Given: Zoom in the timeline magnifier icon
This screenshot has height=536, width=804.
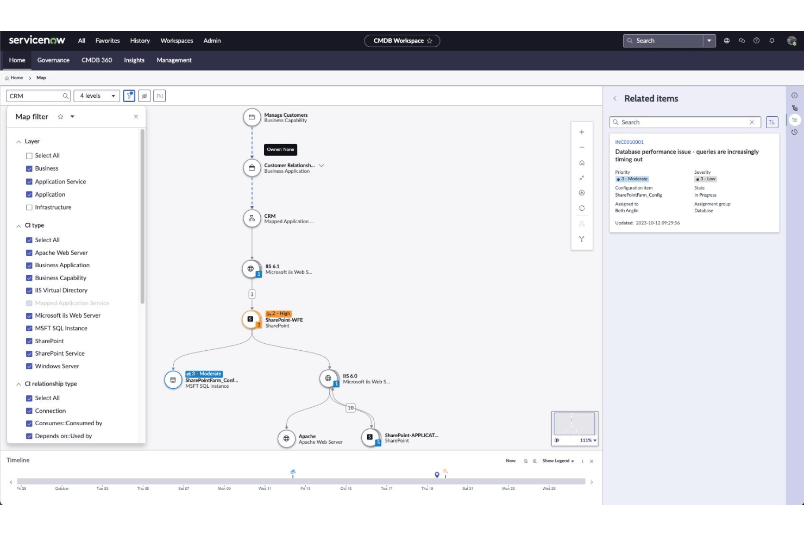Looking at the screenshot, I should 535,461.
